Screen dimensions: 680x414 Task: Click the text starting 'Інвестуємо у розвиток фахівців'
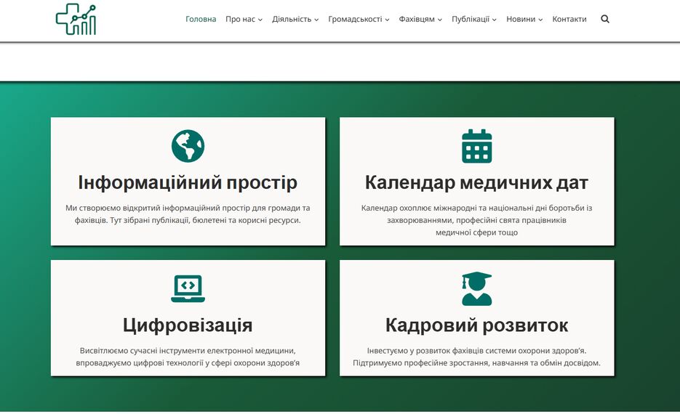click(x=476, y=357)
